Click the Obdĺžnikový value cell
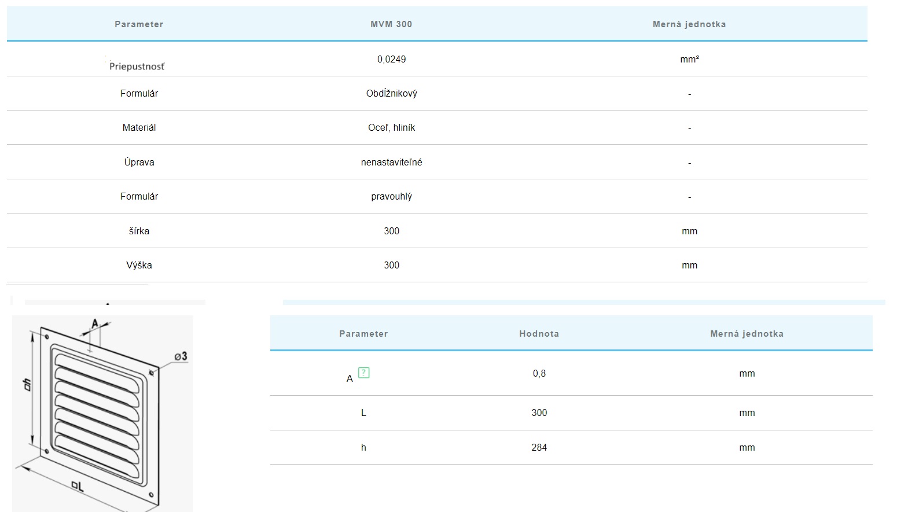Image resolution: width=897 pixels, height=512 pixels. pos(391,93)
